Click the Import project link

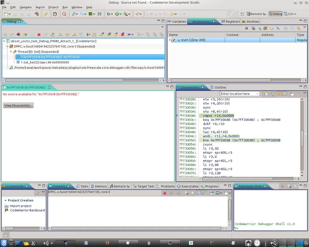tap(21, 206)
